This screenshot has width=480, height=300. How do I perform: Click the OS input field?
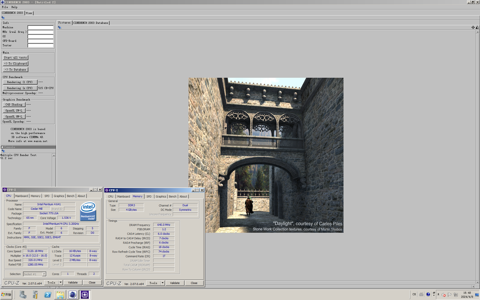40,36
